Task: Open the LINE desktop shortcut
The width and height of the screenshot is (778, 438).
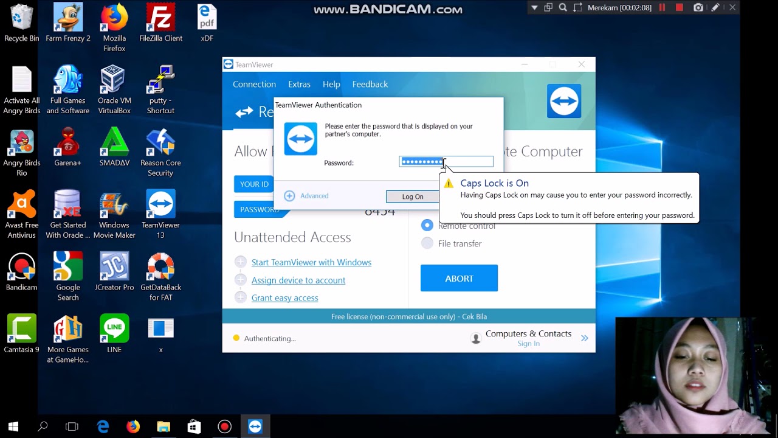Action: click(114, 334)
